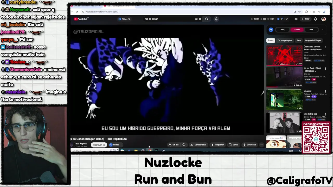Image resolution: width=333 pixels, height=187 pixels.
Task: Like the video showing 6,6 mil
Action: (173, 145)
